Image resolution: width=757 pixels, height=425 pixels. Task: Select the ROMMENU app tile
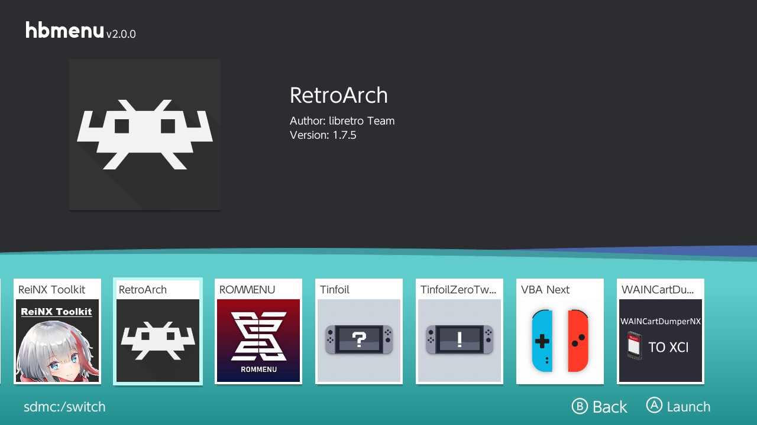click(x=258, y=331)
